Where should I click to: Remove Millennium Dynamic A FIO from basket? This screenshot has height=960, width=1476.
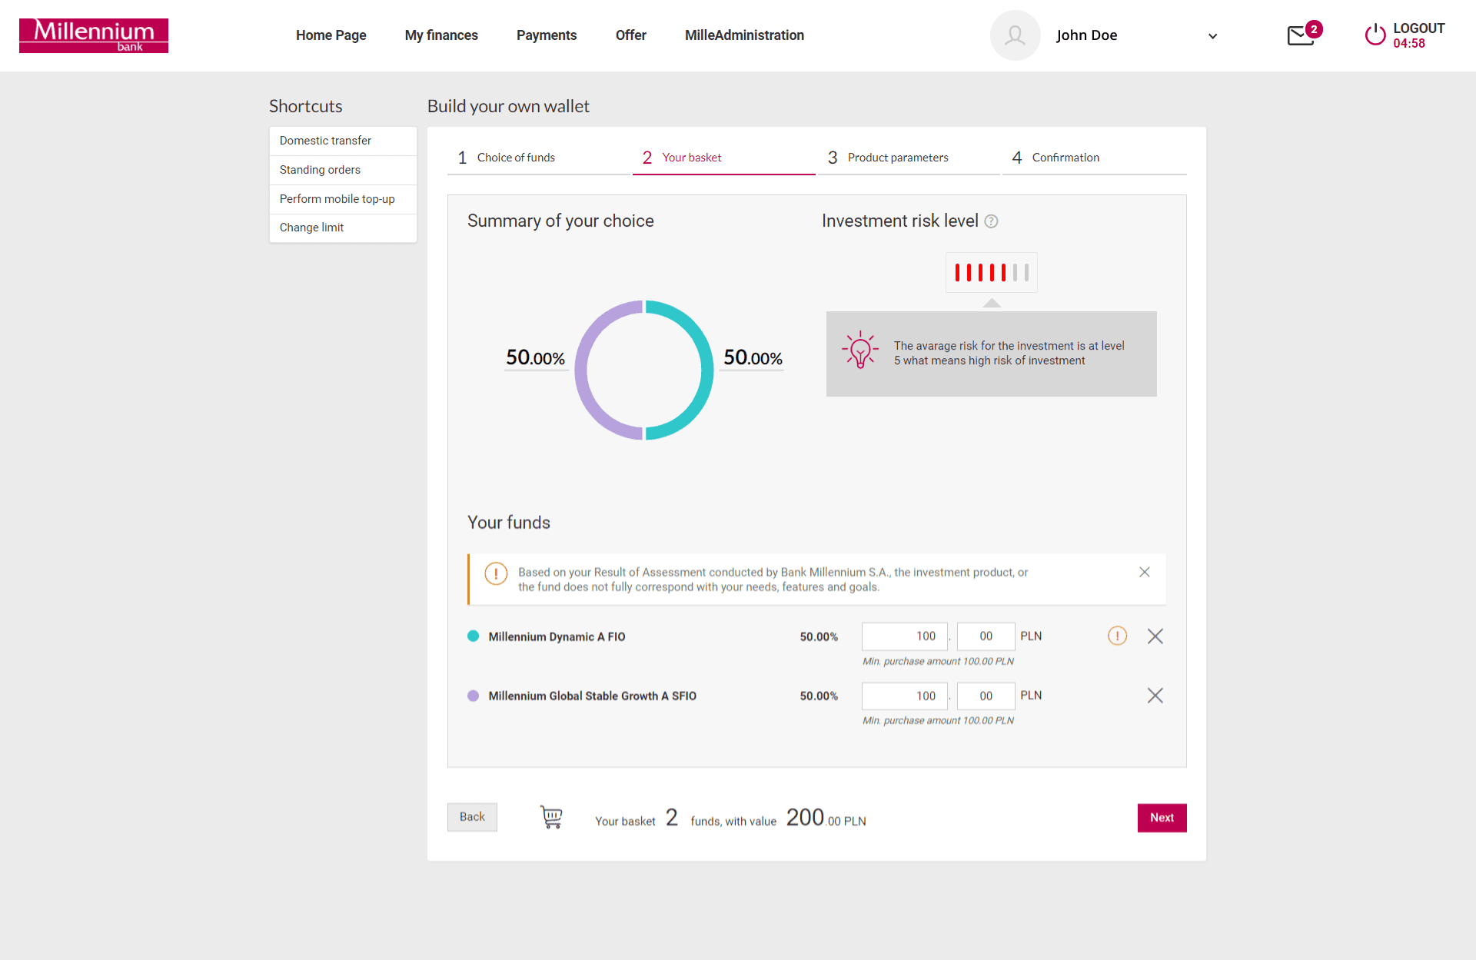(x=1155, y=636)
